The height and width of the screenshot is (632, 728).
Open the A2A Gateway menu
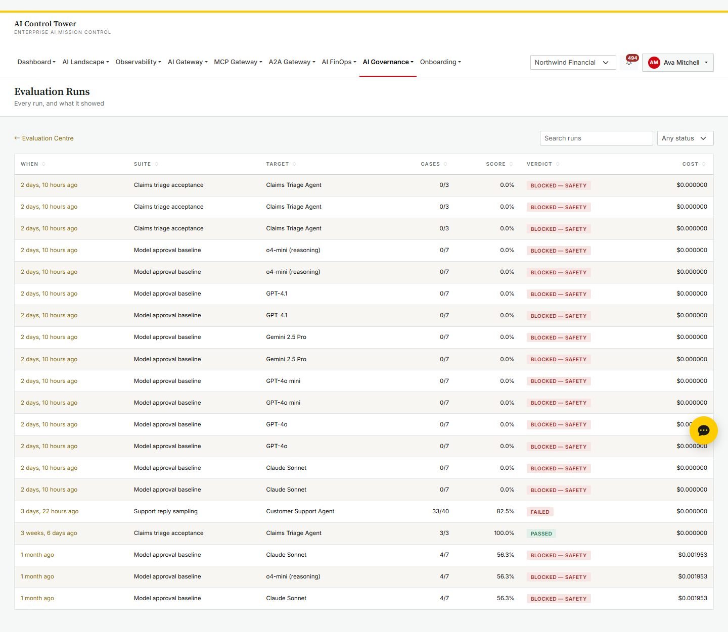click(292, 62)
